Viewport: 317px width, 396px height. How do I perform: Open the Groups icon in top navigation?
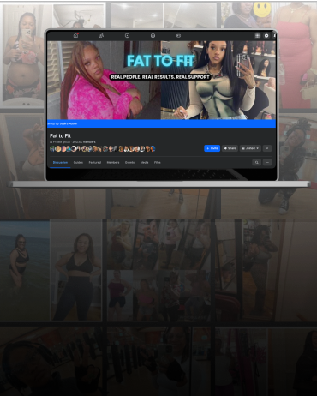(153, 36)
